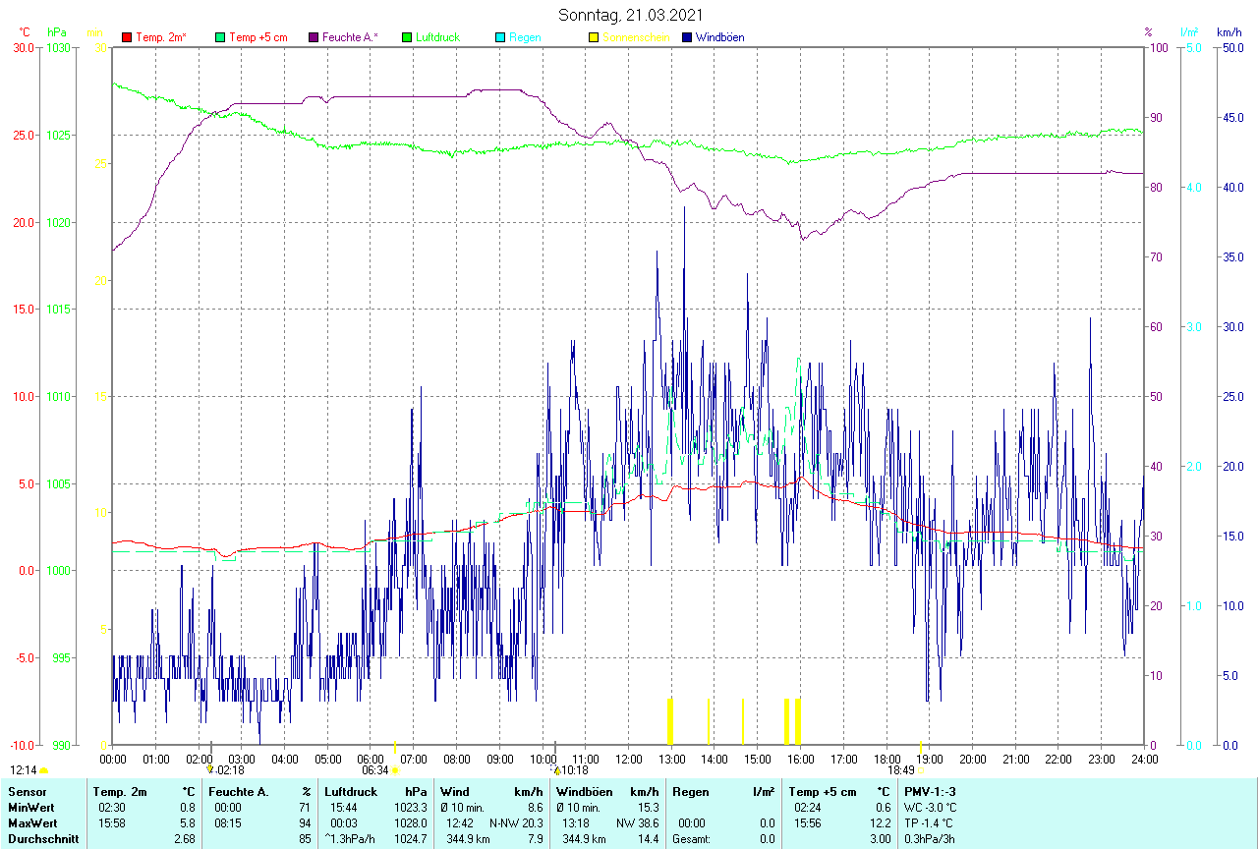The image size is (1258, 849).
Task: Click the 'MaxWert' row label
Action: coord(30,823)
